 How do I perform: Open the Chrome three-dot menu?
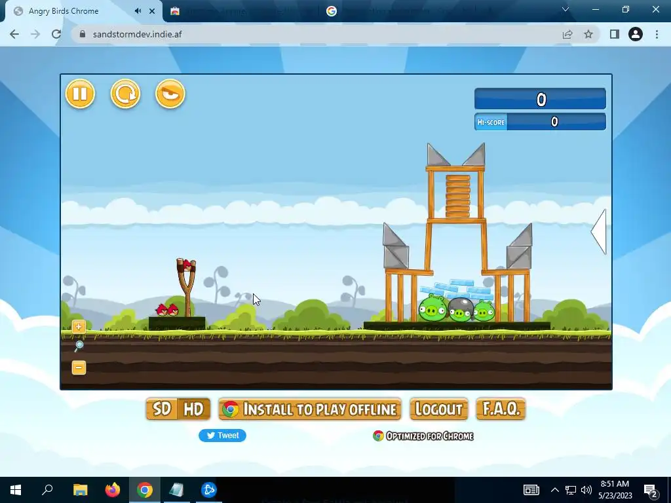(657, 34)
